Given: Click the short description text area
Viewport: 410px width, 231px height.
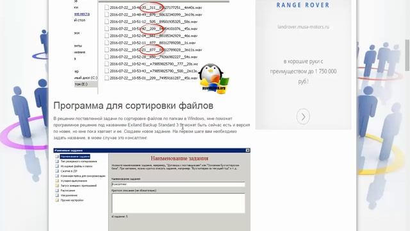Looking at the screenshot, I should (x=178, y=203).
